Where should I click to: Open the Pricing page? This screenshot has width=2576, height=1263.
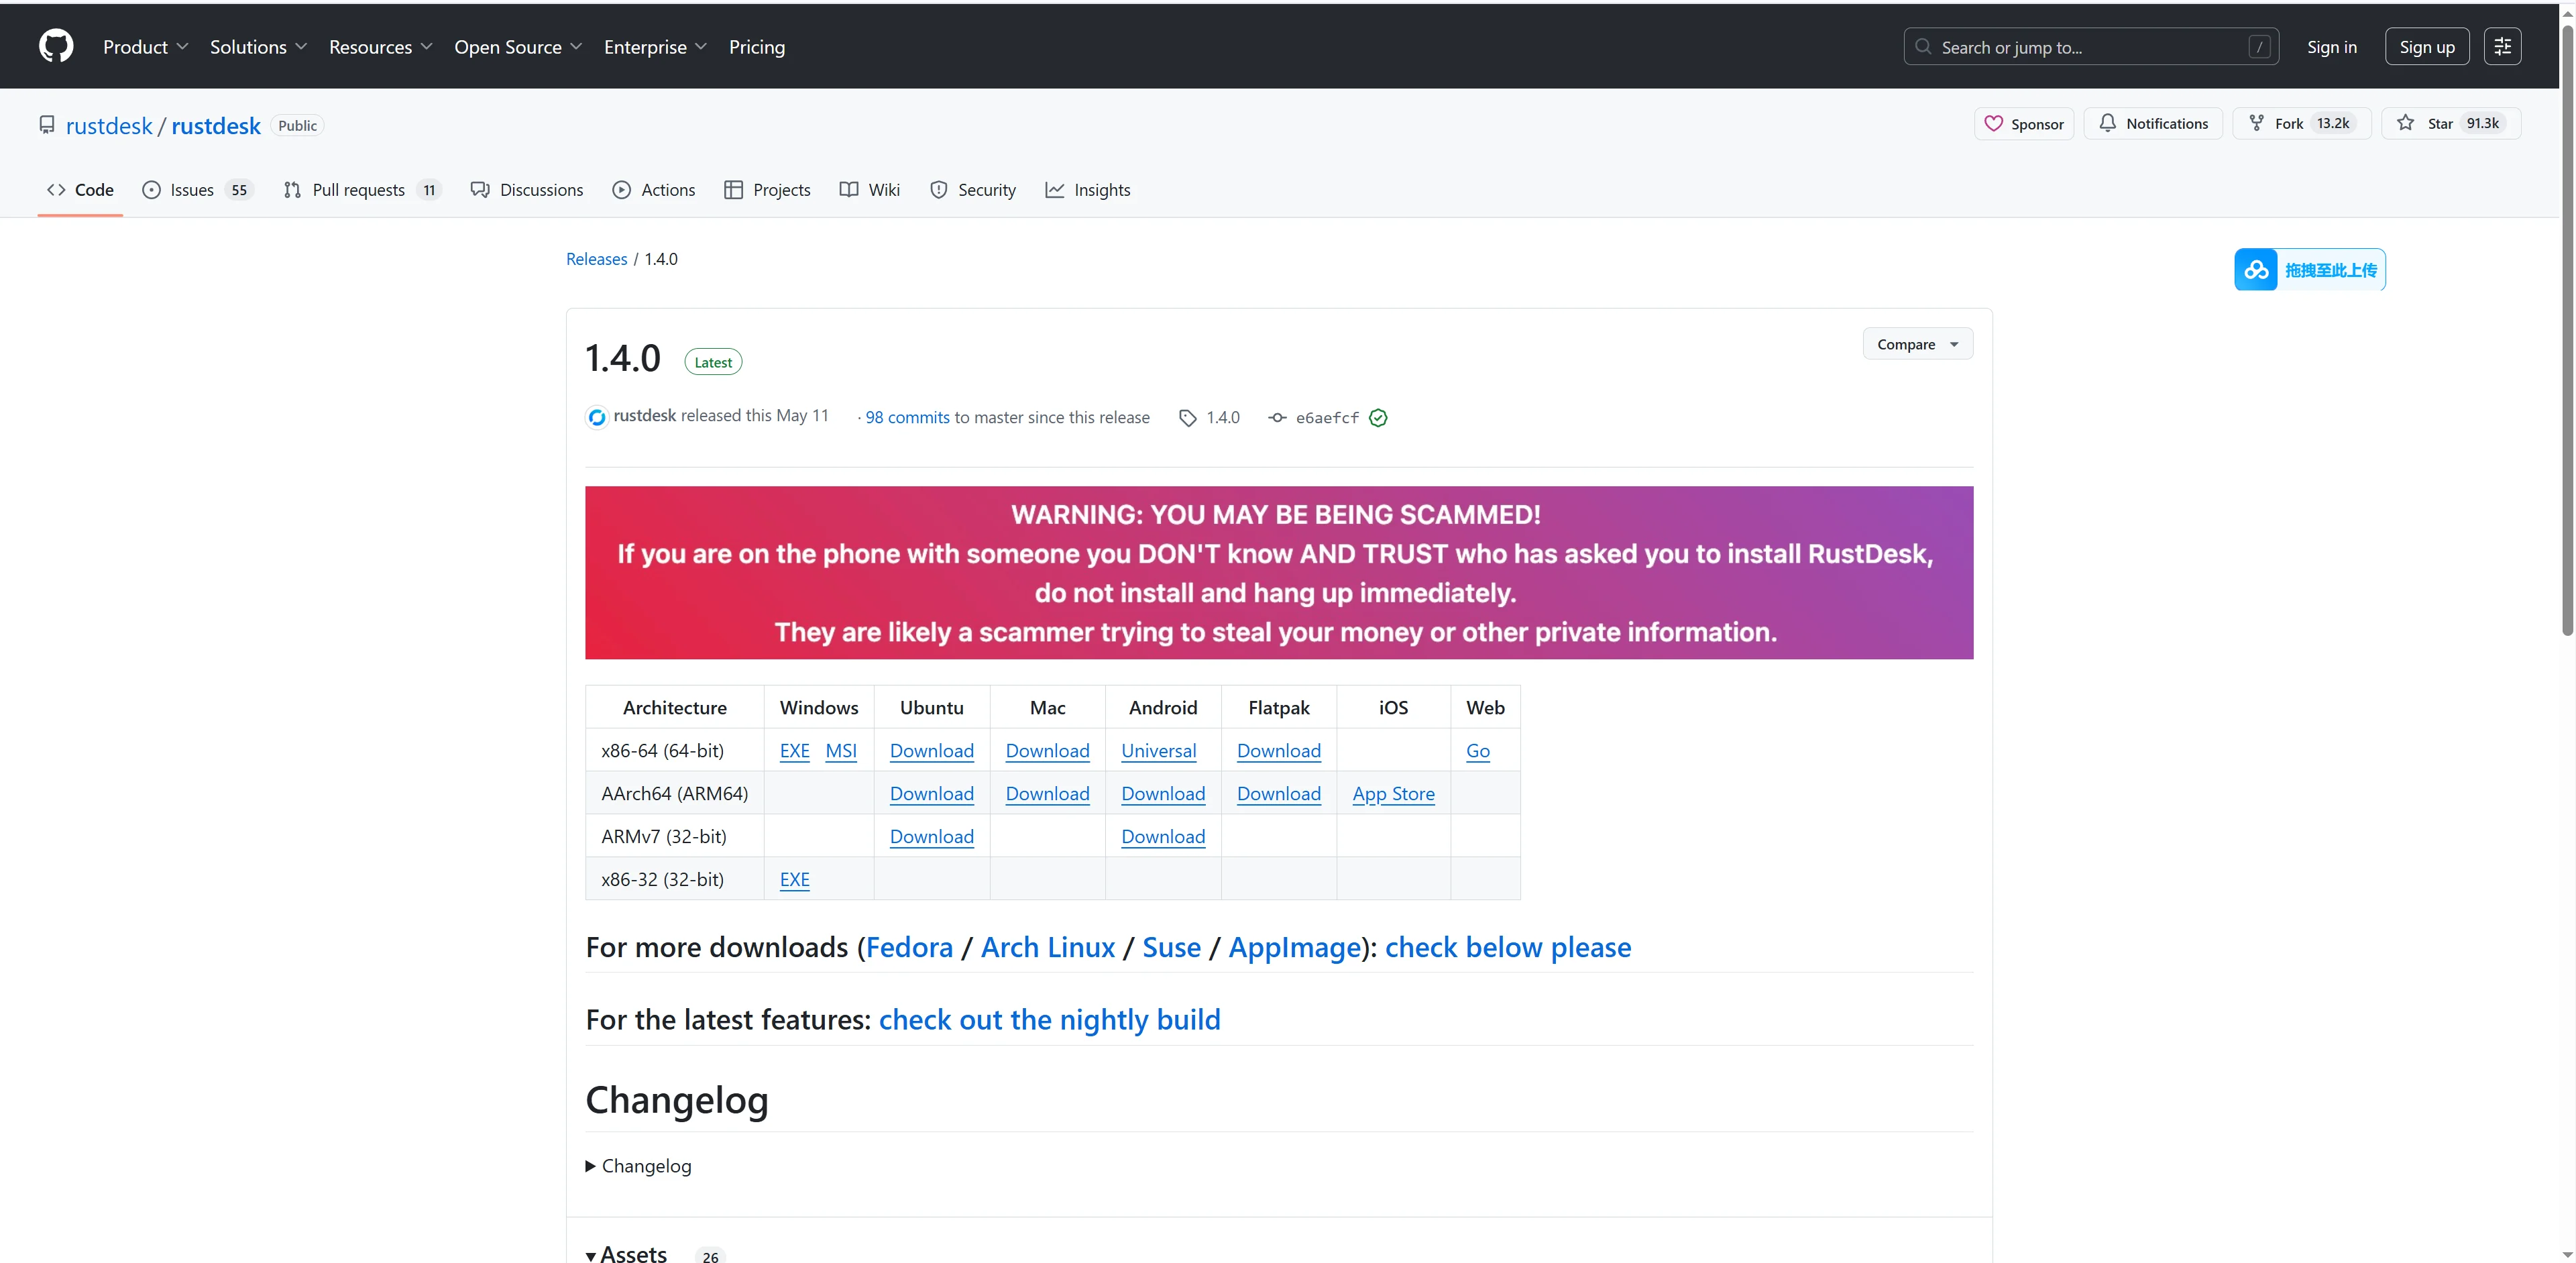point(757,47)
